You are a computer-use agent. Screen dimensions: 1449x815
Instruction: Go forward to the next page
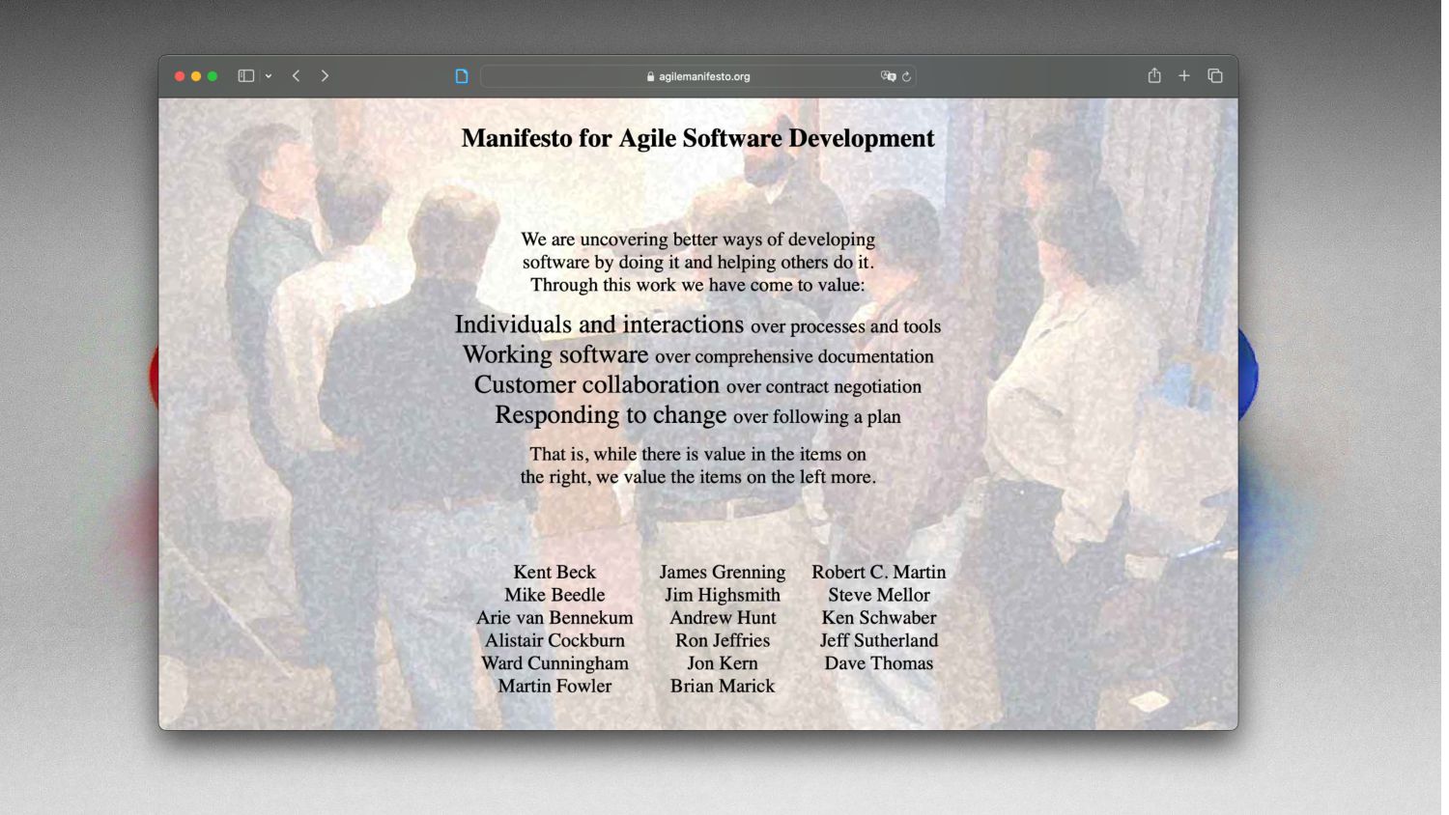325,76
